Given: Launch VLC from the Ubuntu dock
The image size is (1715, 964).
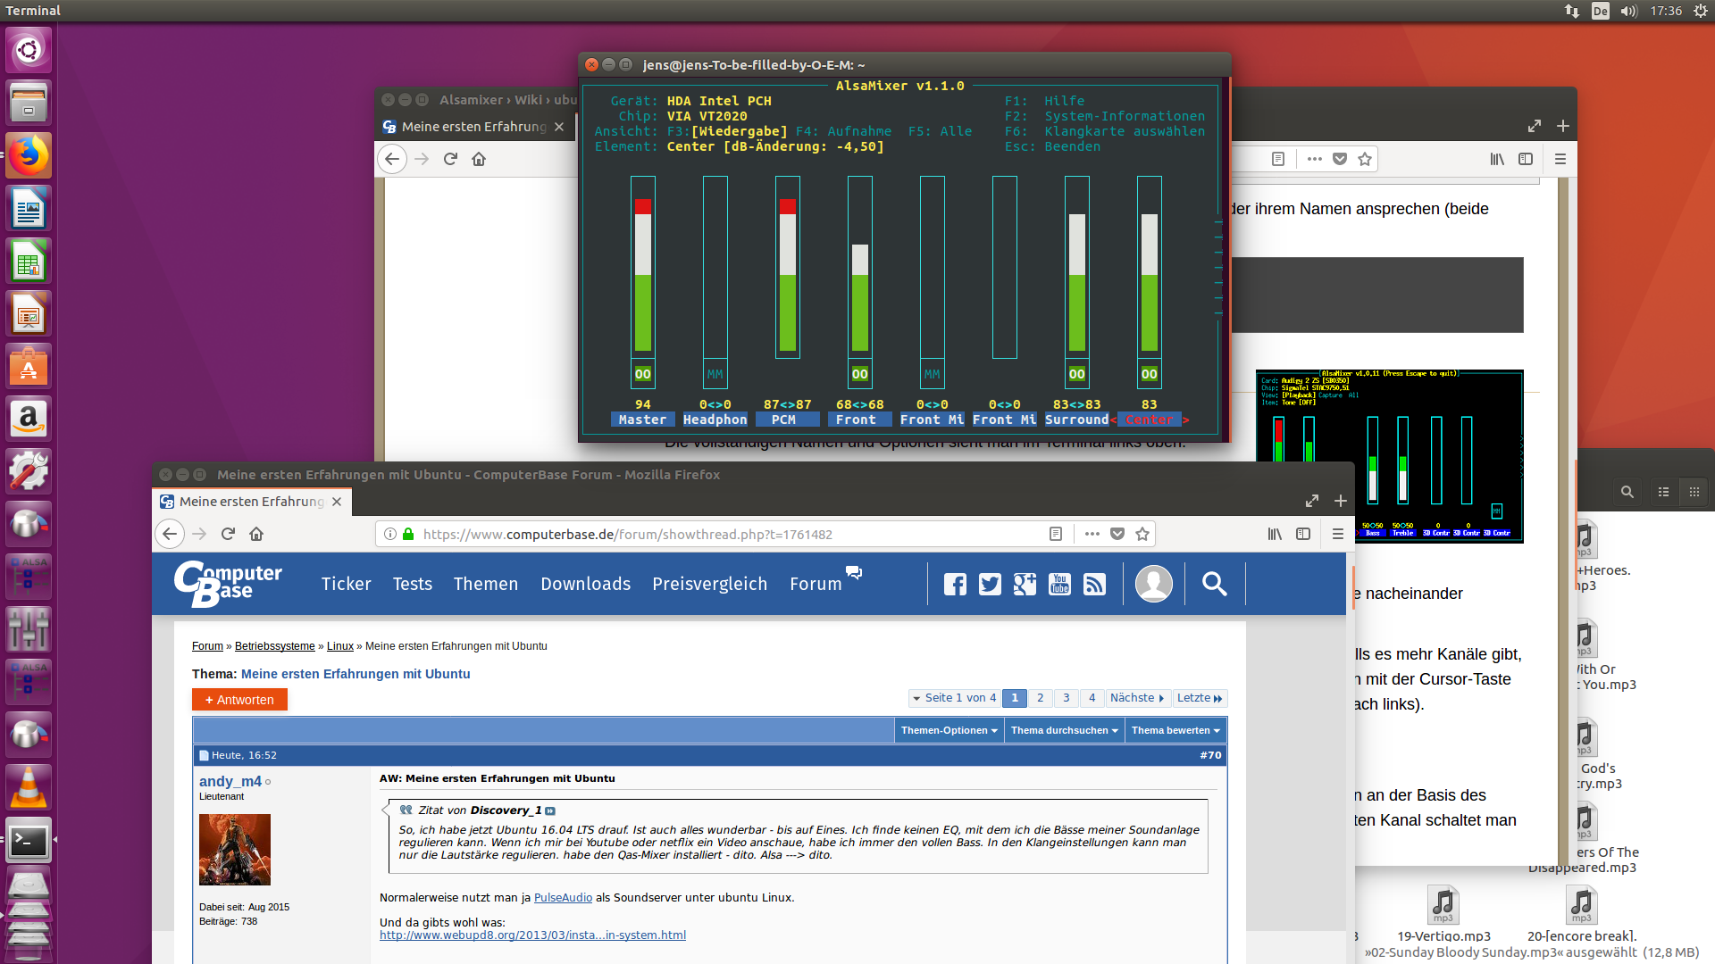Looking at the screenshot, I should (x=29, y=787).
